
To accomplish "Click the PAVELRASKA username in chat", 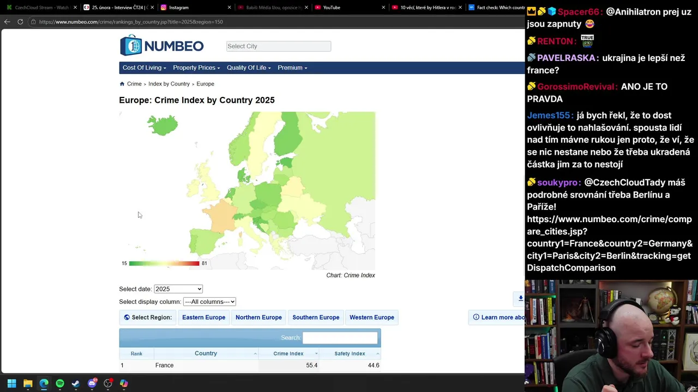I will click(568, 58).
